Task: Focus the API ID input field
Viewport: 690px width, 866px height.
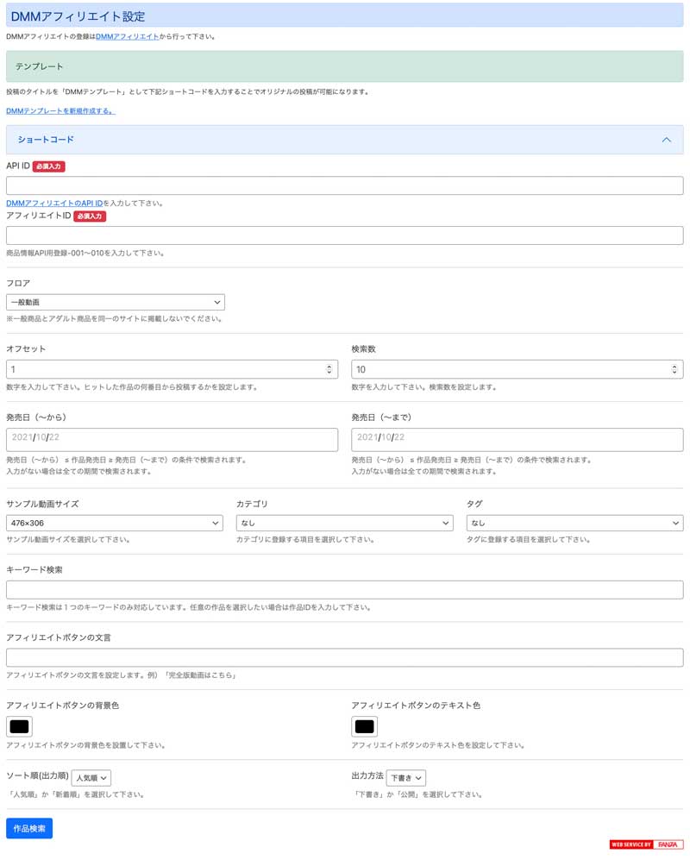Action: (345, 185)
